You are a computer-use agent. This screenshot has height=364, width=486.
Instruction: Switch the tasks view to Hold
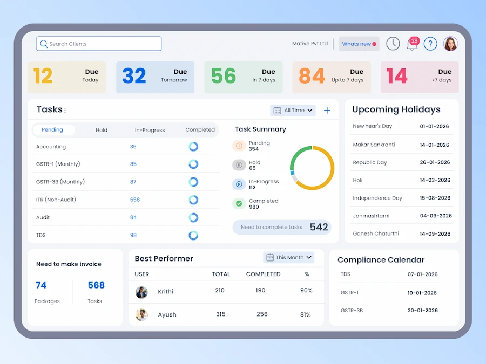click(x=101, y=129)
